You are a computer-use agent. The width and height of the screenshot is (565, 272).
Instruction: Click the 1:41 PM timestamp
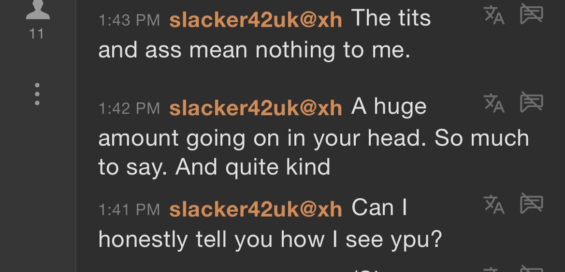coord(129,210)
